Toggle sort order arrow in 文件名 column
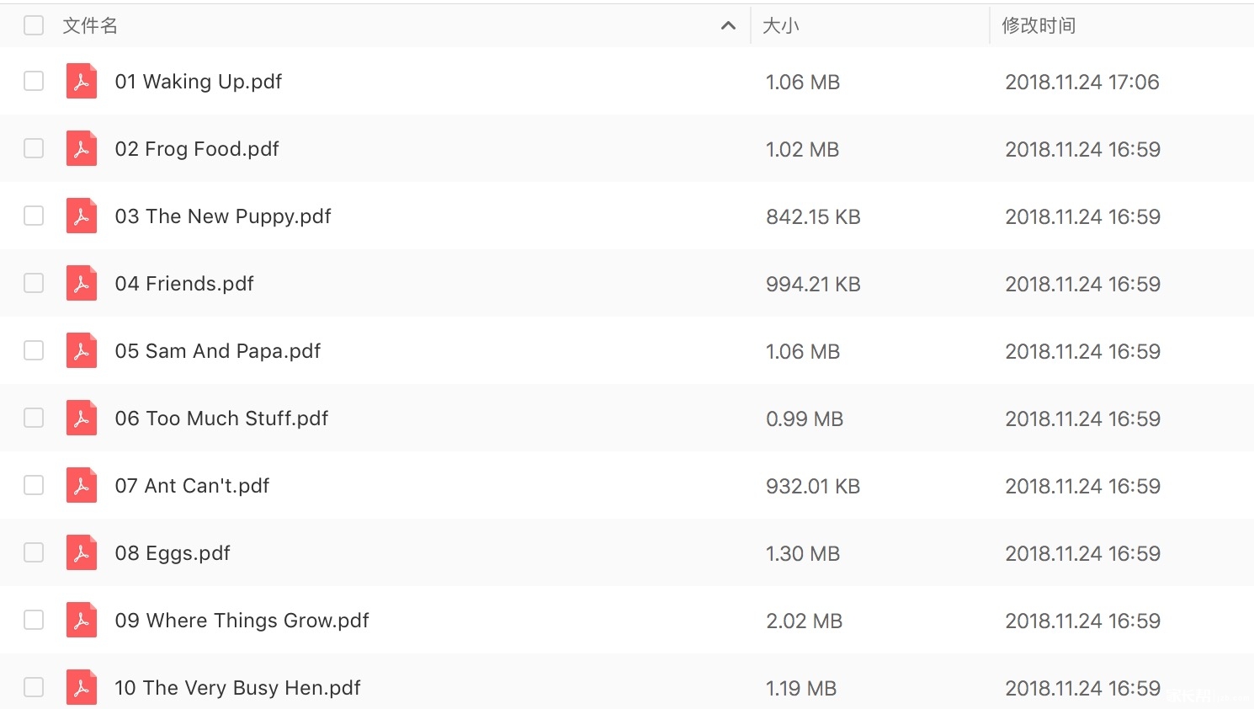The height and width of the screenshot is (709, 1254). pyautogui.click(x=729, y=26)
